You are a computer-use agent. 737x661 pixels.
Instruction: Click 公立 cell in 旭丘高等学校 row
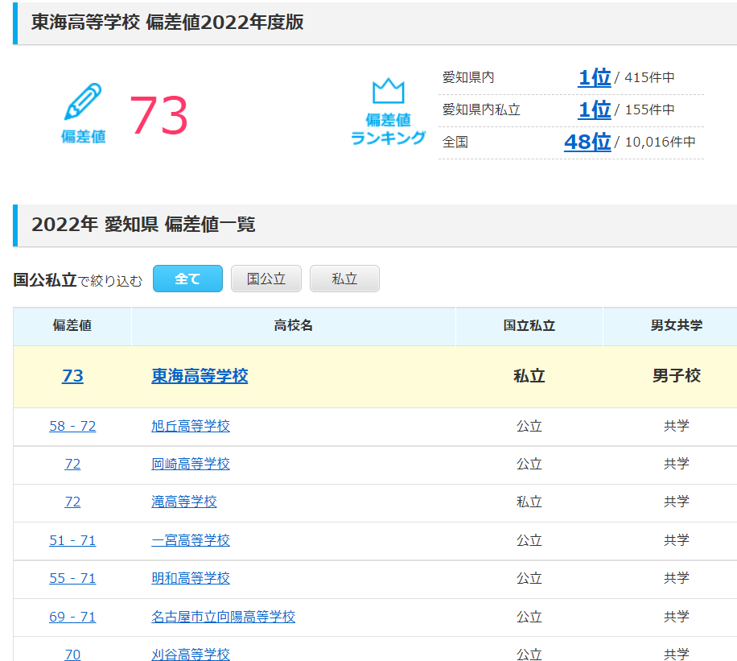(x=529, y=426)
